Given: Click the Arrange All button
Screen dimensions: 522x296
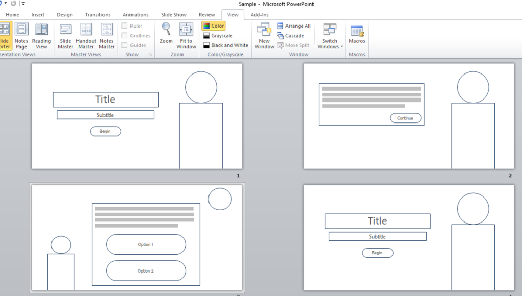Looking at the screenshot, I should point(294,26).
